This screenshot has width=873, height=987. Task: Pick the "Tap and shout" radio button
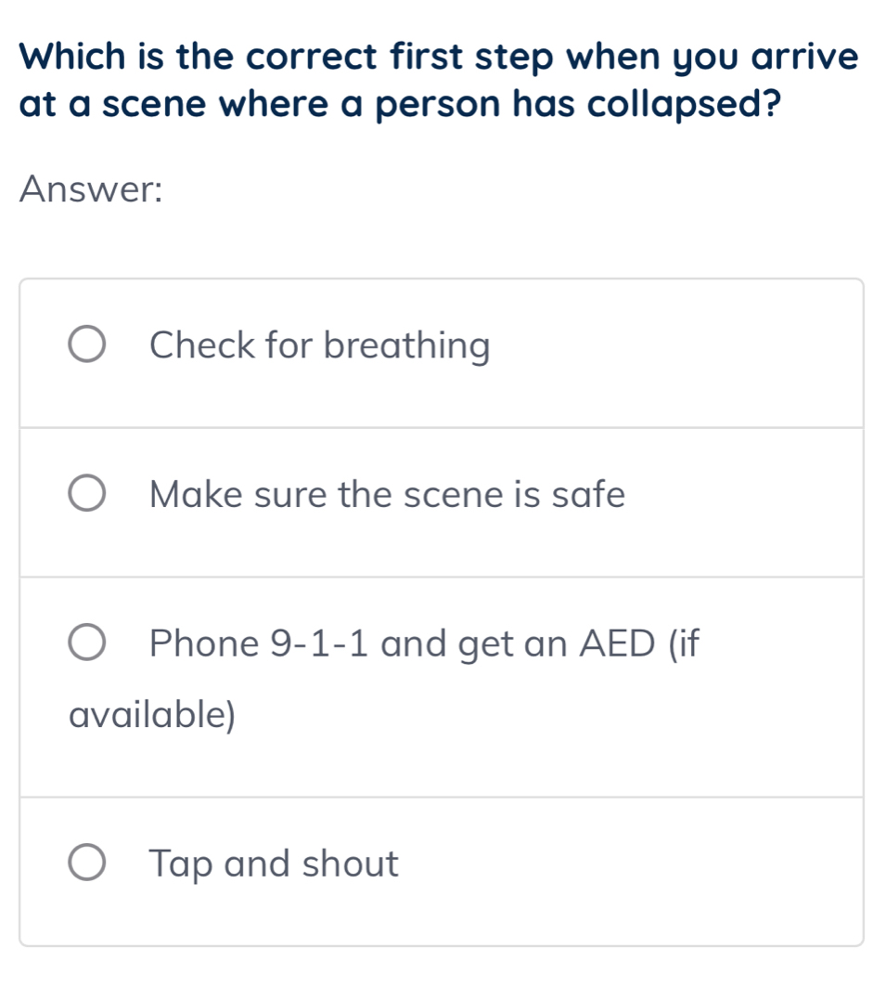(91, 864)
